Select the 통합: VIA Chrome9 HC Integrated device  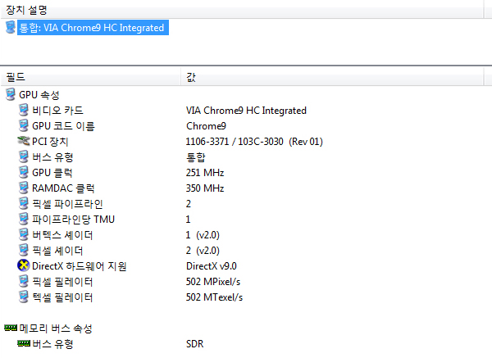coord(91,28)
